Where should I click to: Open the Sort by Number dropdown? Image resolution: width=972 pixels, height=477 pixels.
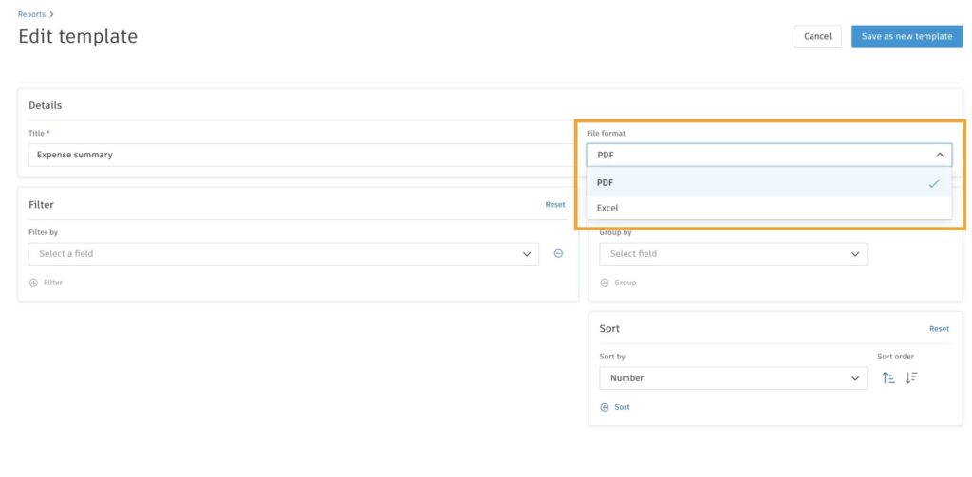click(733, 377)
